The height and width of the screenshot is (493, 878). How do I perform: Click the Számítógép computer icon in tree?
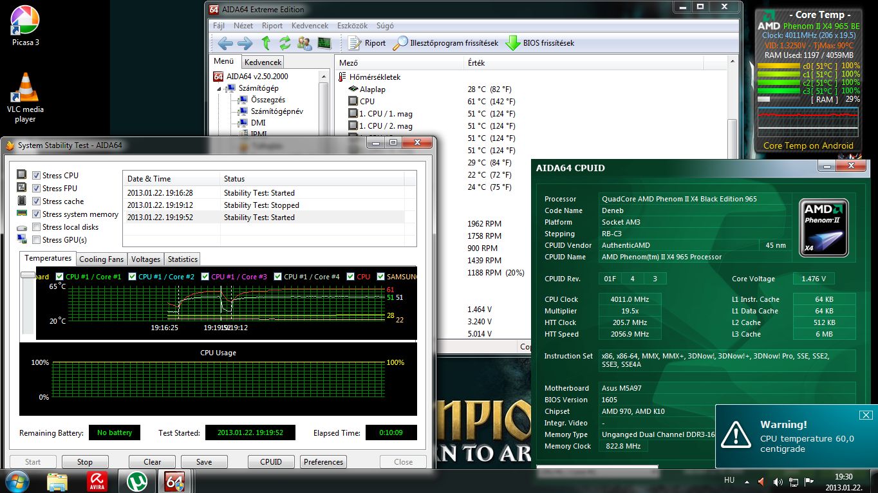click(x=231, y=88)
